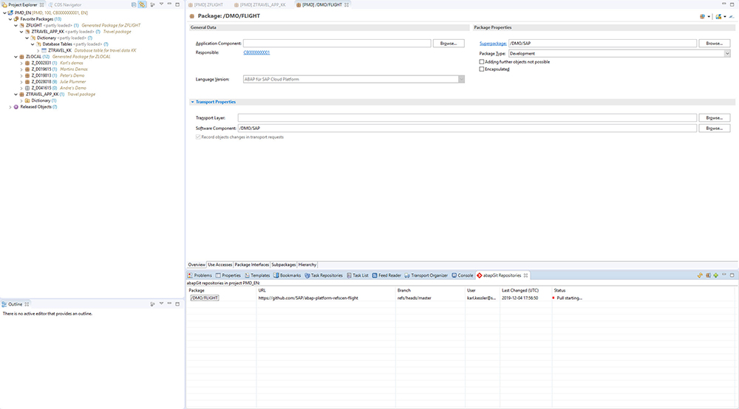Open Project Explorer View Menu triangle
This screenshot has width=739, height=409.
click(161, 4)
